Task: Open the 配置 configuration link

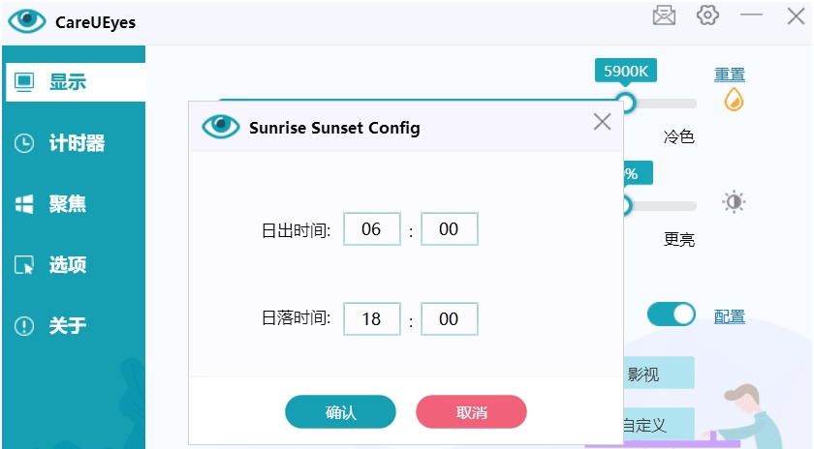Action: 730,316
